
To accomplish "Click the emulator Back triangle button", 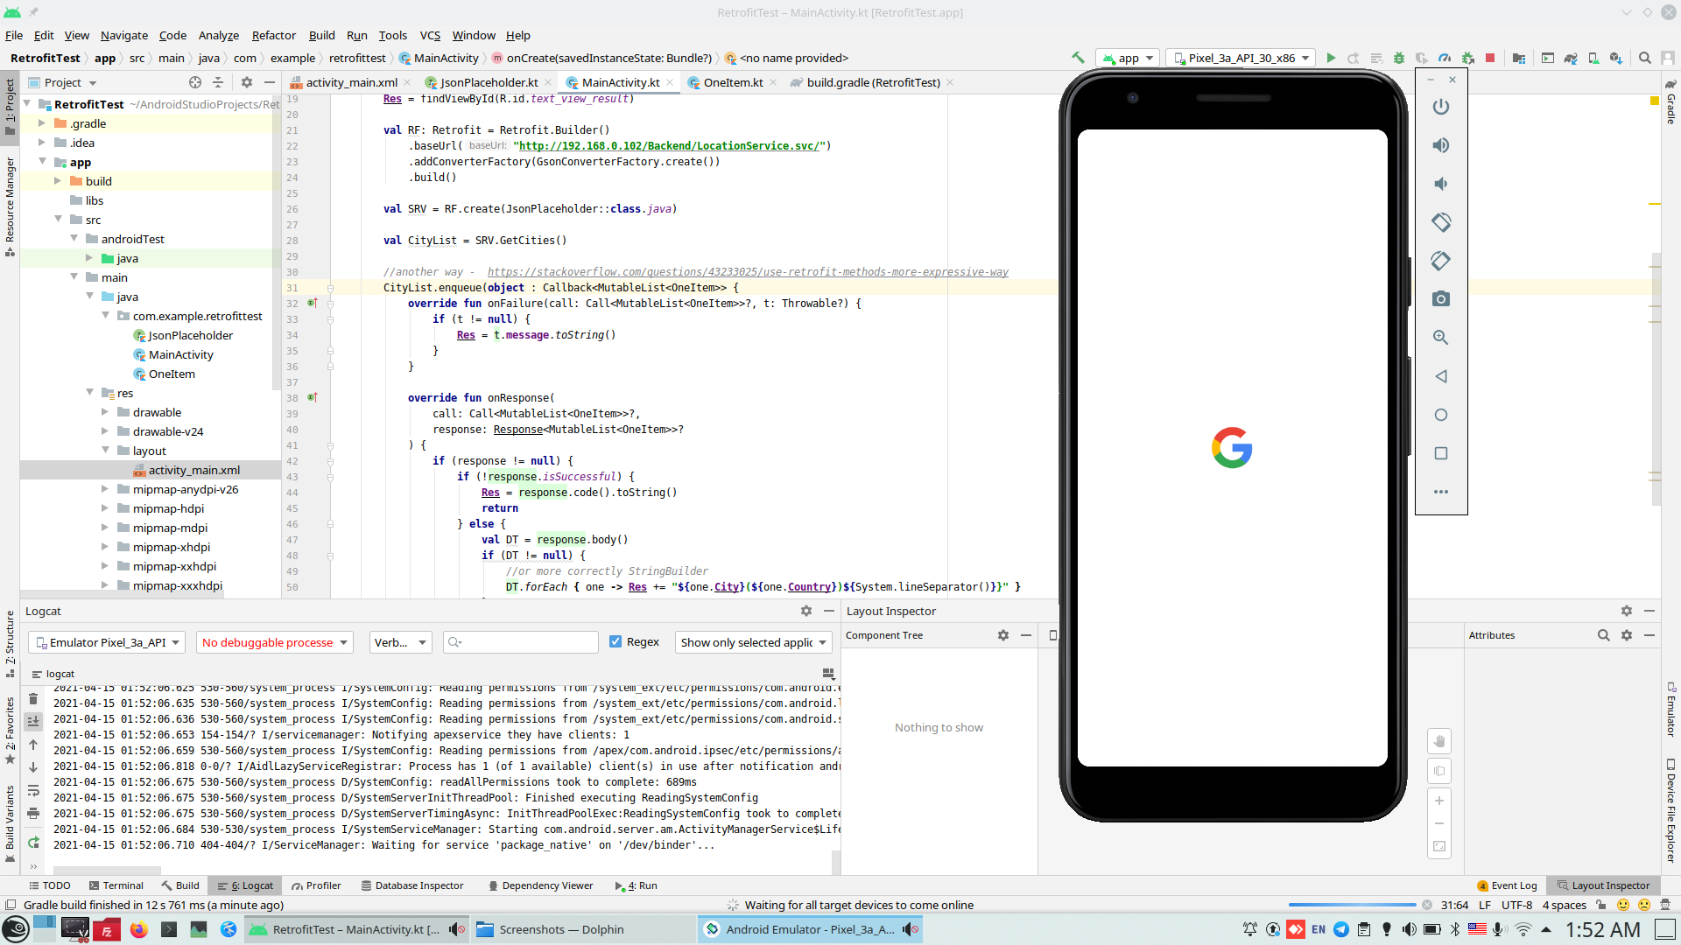I will click(1440, 376).
